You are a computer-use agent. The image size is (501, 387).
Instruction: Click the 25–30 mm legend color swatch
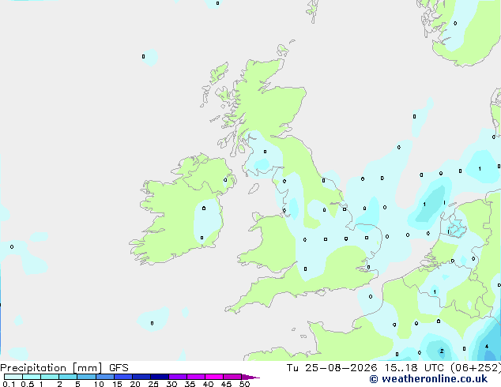coord(159,377)
